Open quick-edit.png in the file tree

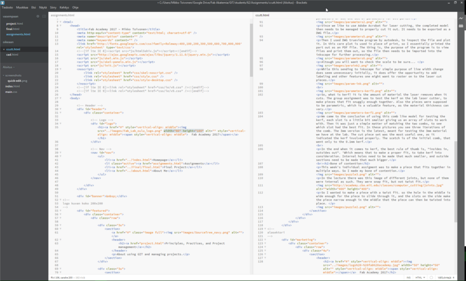[17, 81]
